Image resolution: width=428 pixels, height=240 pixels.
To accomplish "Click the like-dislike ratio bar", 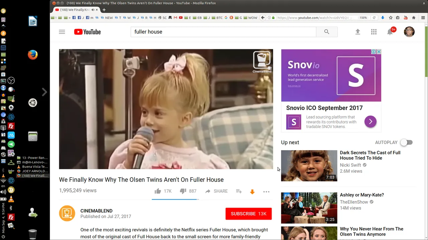I will pyautogui.click(x=175, y=199).
